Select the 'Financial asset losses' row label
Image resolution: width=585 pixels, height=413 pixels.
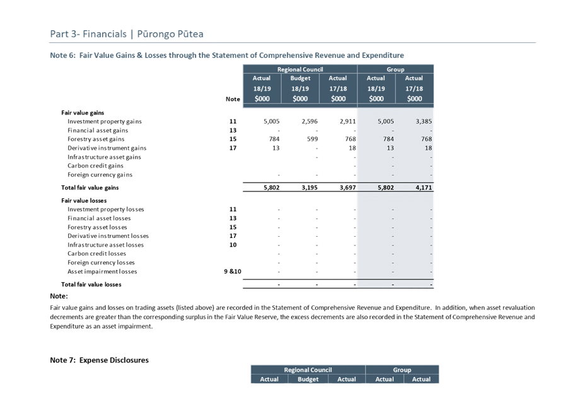click(99, 218)
